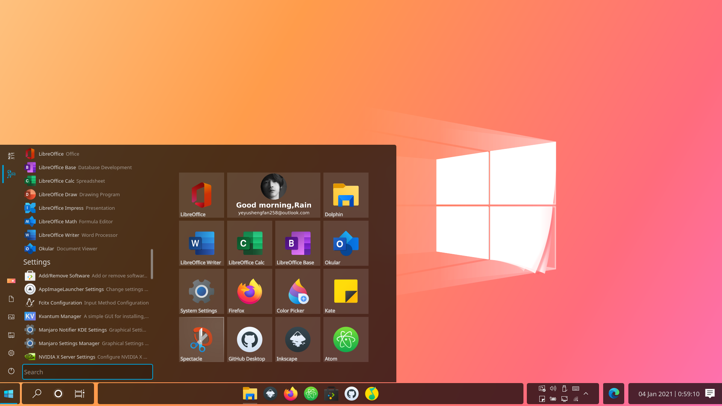This screenshot has width=722, height=406.
Task: Switch to categories view sidebar icon
Action: tap(11, 174)
